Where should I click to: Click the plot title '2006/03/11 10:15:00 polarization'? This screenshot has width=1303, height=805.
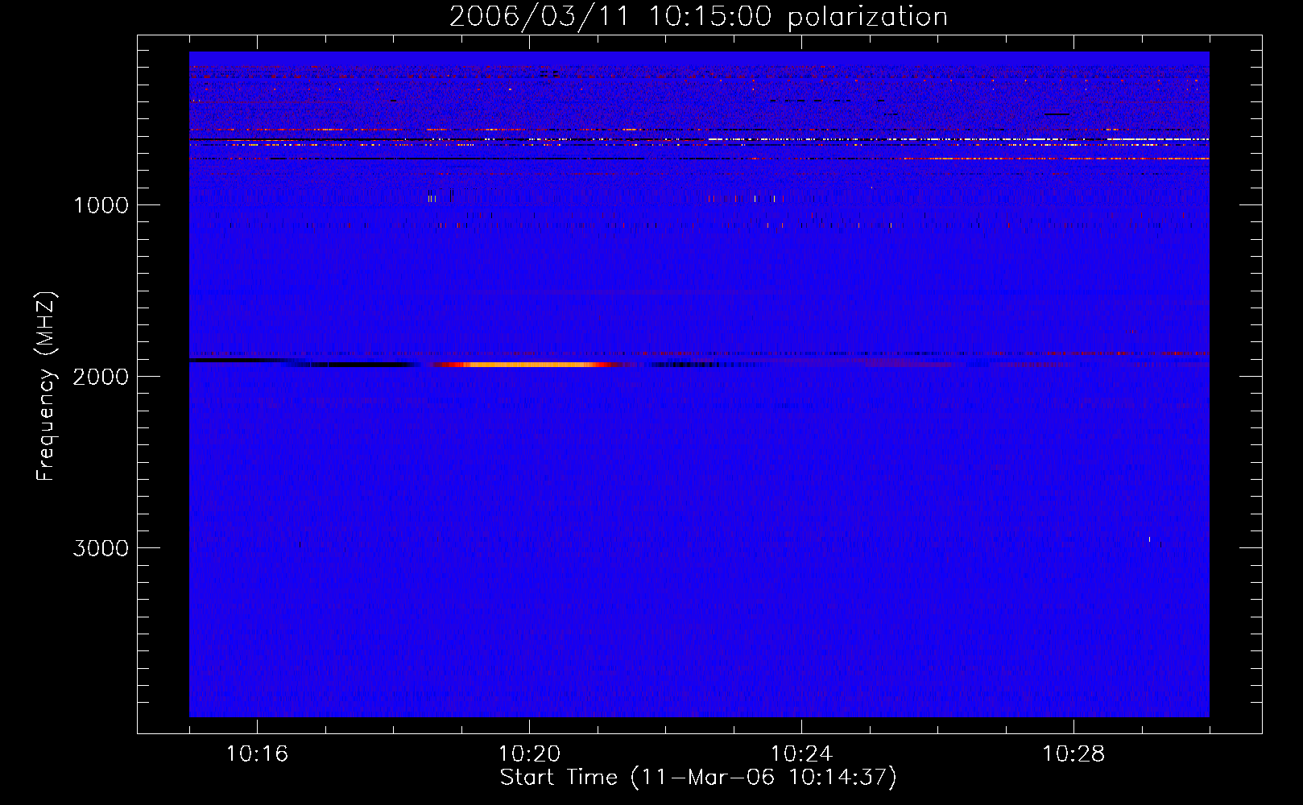pos(698,16)
